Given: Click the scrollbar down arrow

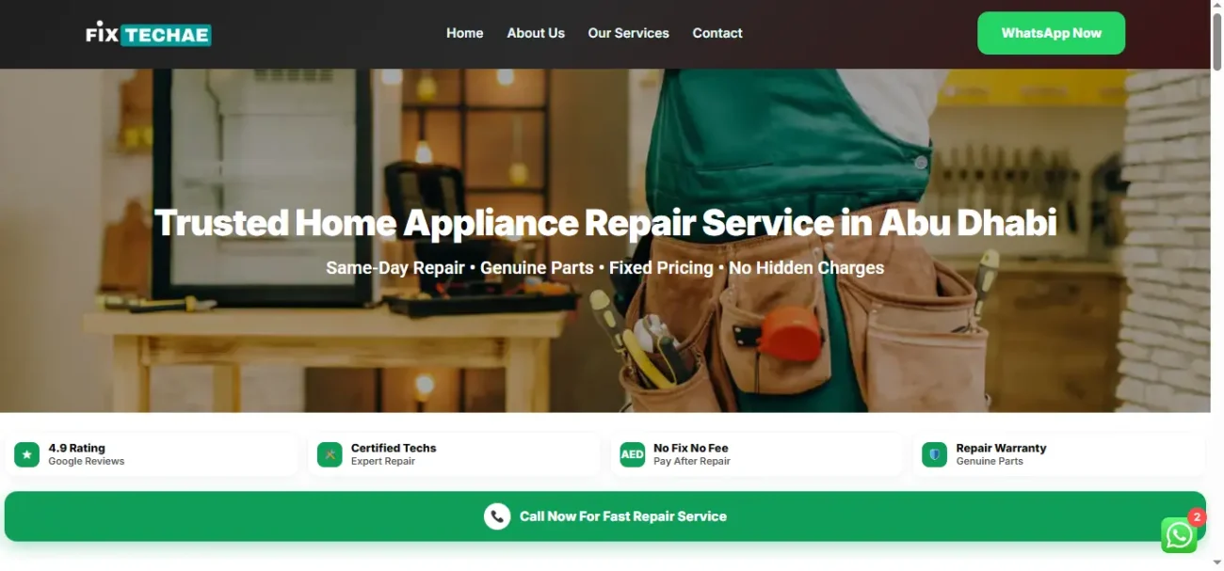Looking at the screenshot, I should (x=1216, y=563).
